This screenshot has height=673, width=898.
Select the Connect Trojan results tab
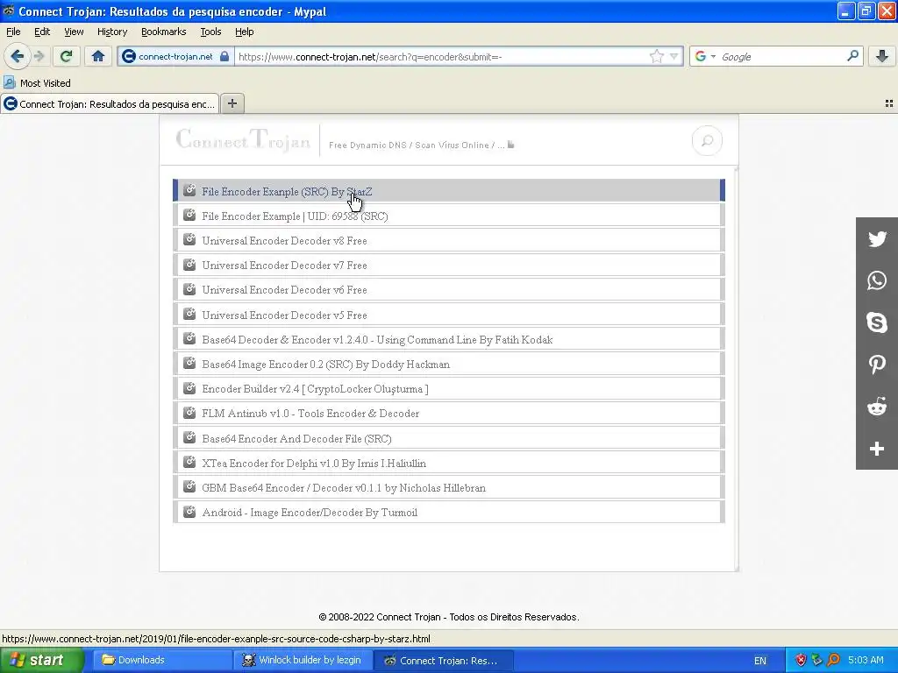pos(110,103)
